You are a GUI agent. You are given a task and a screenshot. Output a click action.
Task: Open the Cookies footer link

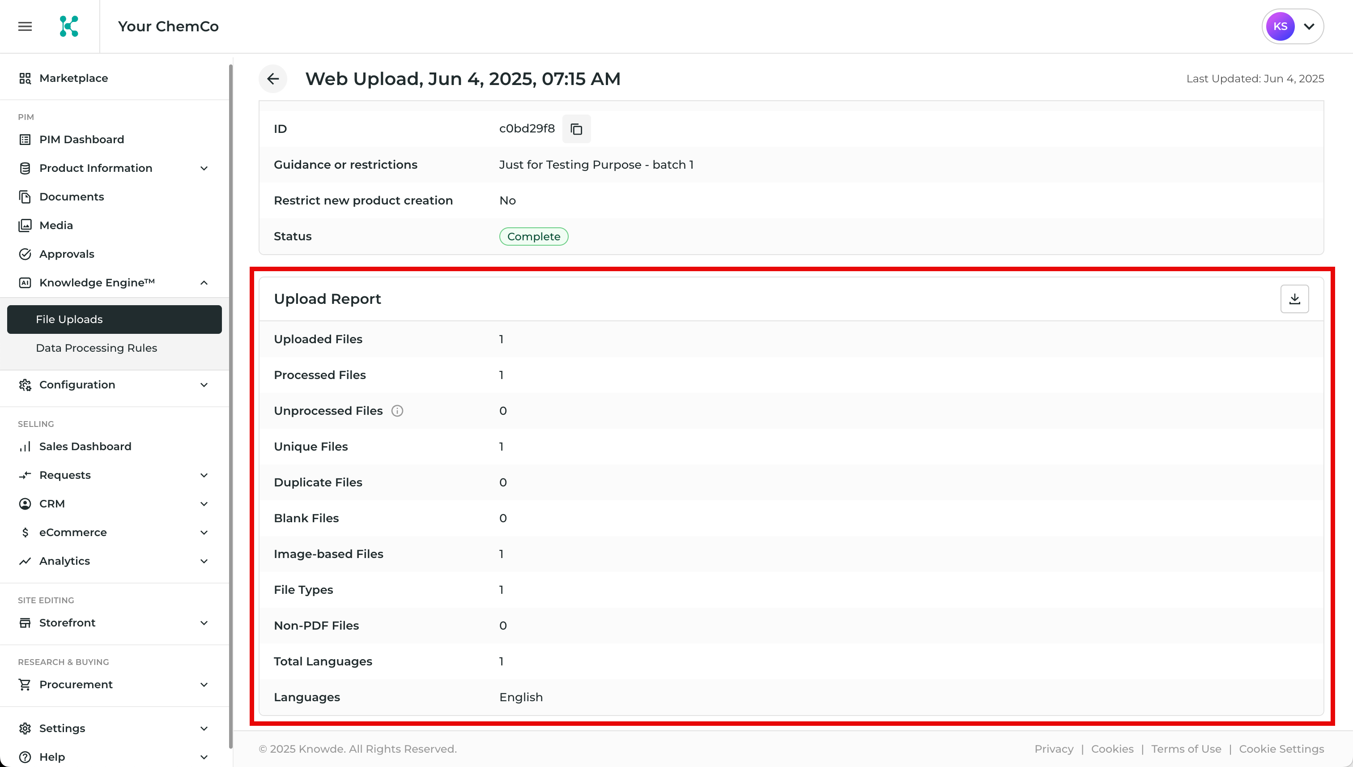coord(1112,749)
